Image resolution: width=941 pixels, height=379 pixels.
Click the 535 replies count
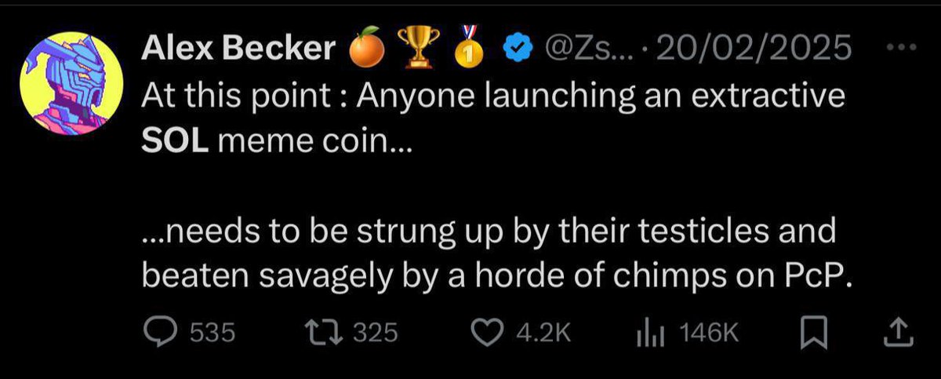pyautogui.click(x=213, y=333)
